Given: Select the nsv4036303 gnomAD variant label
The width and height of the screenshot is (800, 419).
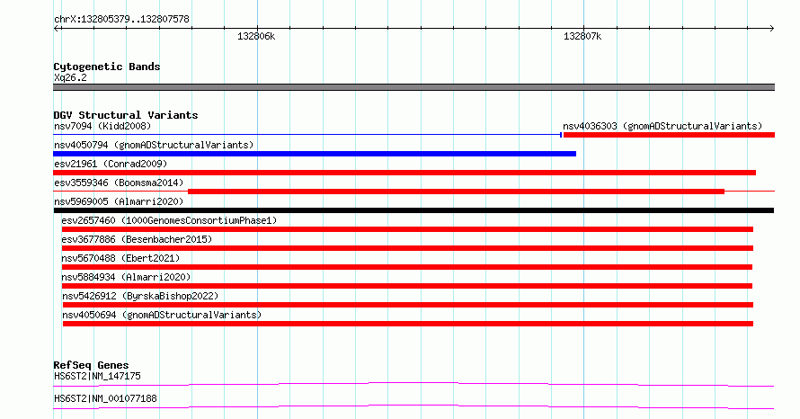Looking at the screenshot, I should [x=662, y=126].
